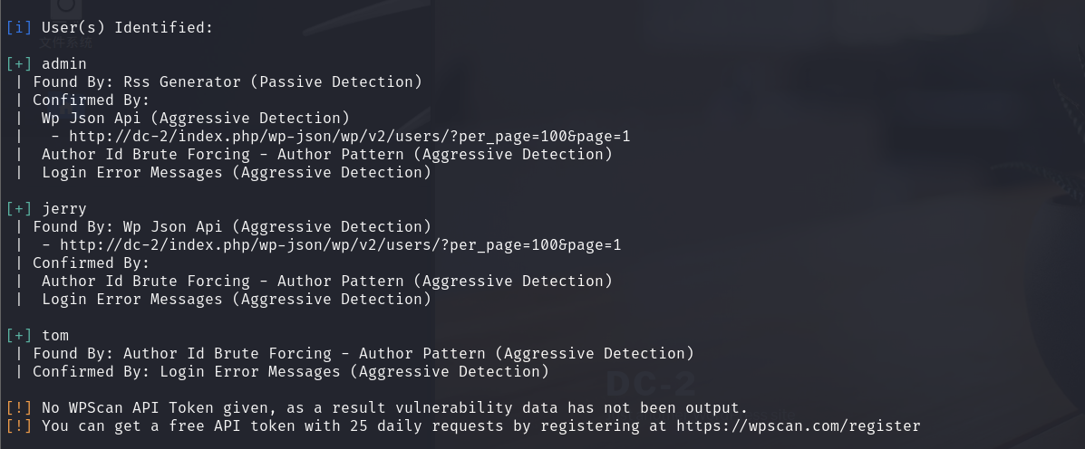Click the 'User(s) Identified:' heading text
The width and height of the screenshot is (1085, 449).
point(127,28)
